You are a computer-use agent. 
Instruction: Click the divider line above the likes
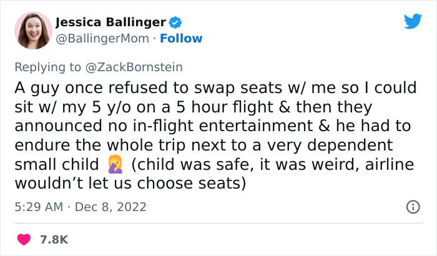pyautogui.click(x=219, y=222)
